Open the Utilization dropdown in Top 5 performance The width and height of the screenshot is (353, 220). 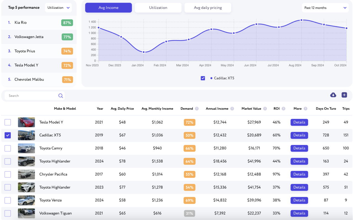point(58,8)
